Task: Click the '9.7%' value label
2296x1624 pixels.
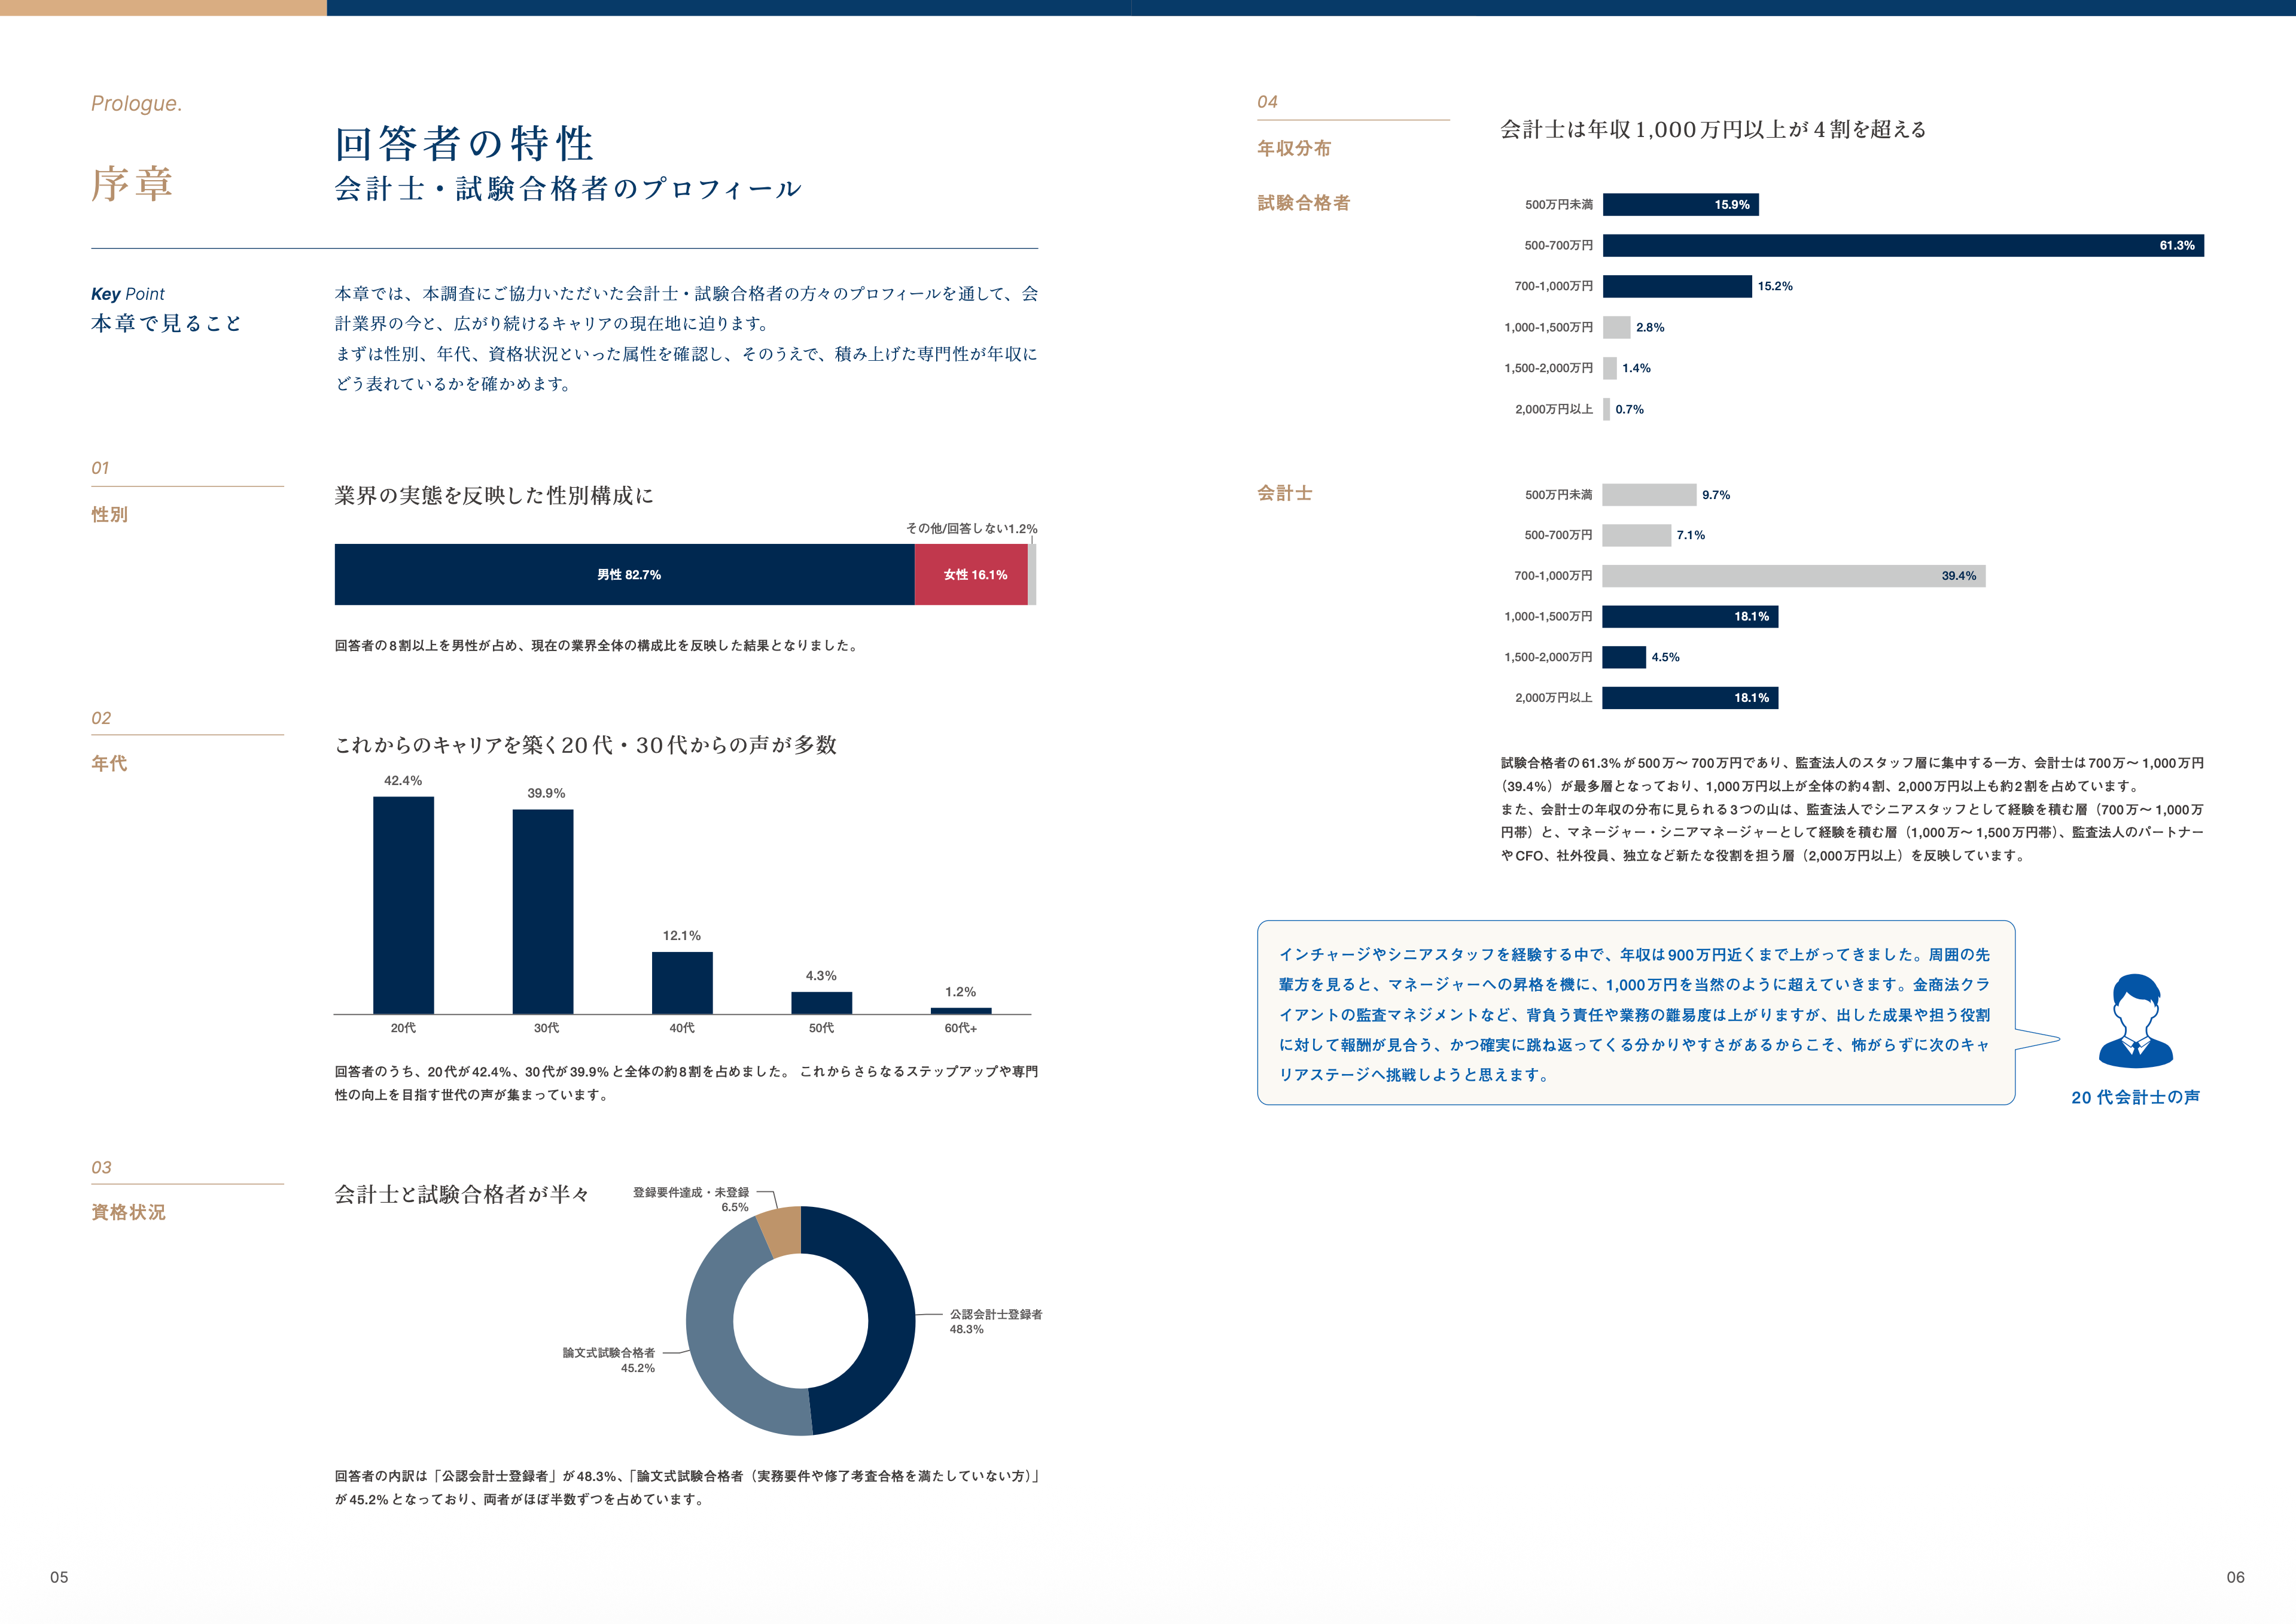Action: [x=1716, y=495]
